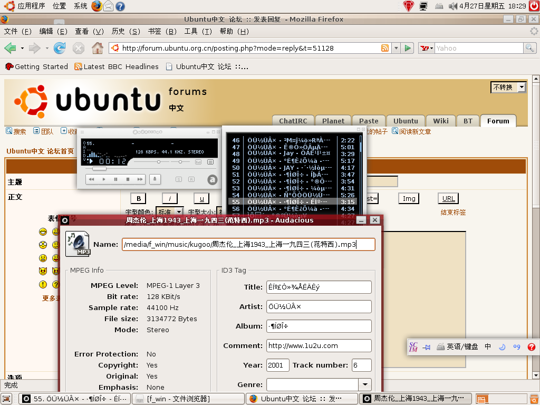Select playlist track 46 lasting 2:22
The width and height of the screenshot is (540, 405).
[293, 140]
